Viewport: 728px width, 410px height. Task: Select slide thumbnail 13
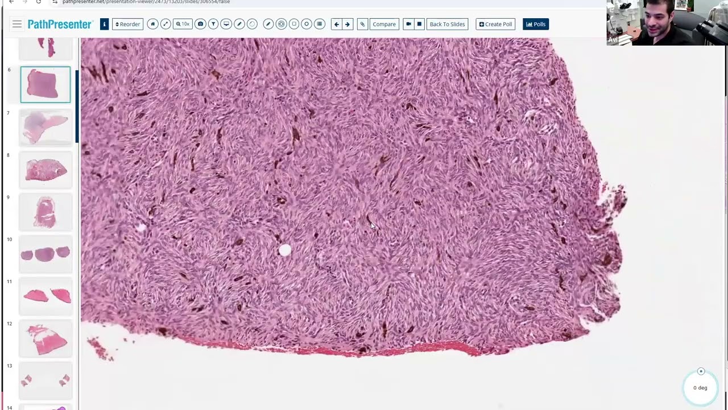pyautogui.click(x=45, y=380)
